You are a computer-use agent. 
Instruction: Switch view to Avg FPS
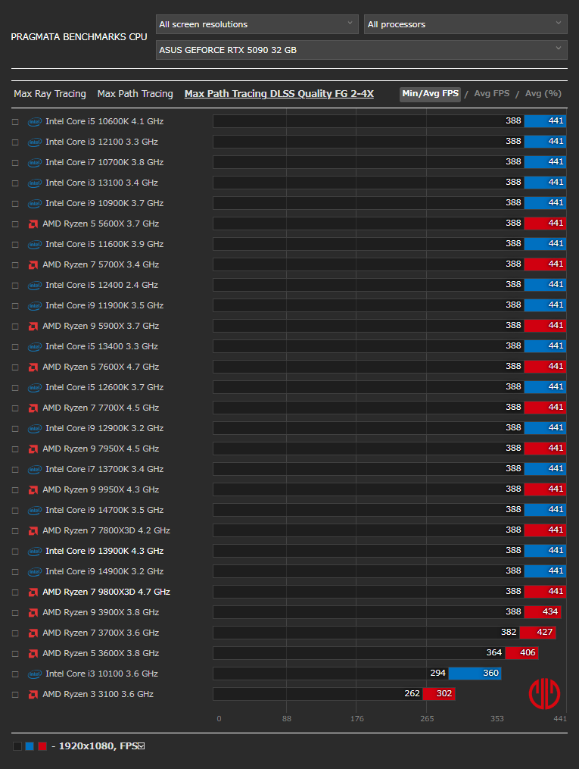pyautogui.click(x=491, y=94)
